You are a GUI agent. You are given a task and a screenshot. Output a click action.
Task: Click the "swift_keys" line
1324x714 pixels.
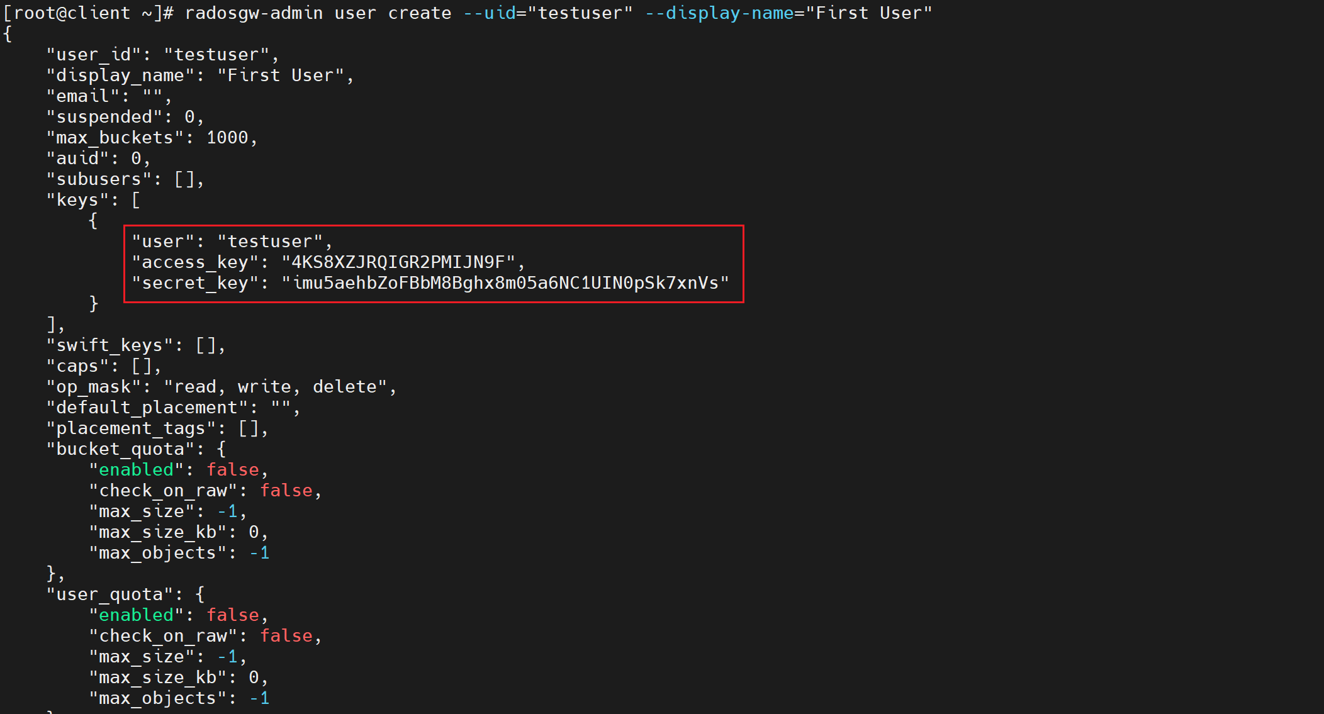click(135, 345)
